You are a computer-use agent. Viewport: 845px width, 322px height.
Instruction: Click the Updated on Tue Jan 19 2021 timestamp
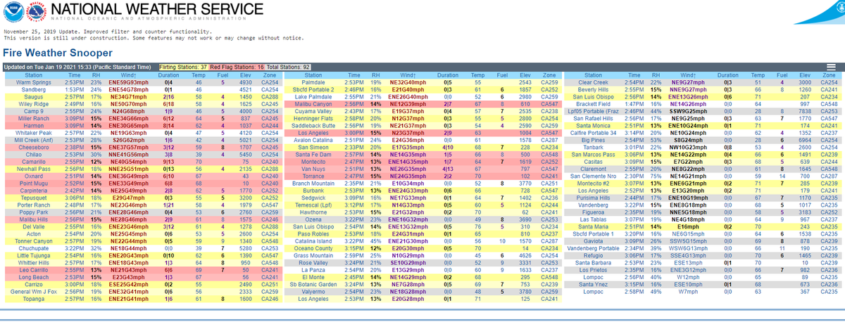pyautogui.click(x=77, y=67)
